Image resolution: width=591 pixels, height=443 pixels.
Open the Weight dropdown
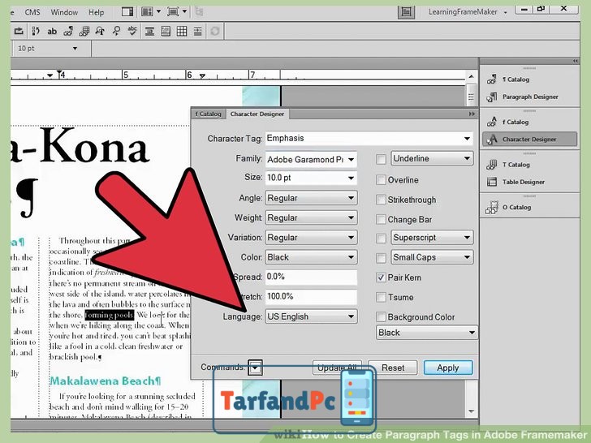311,217
